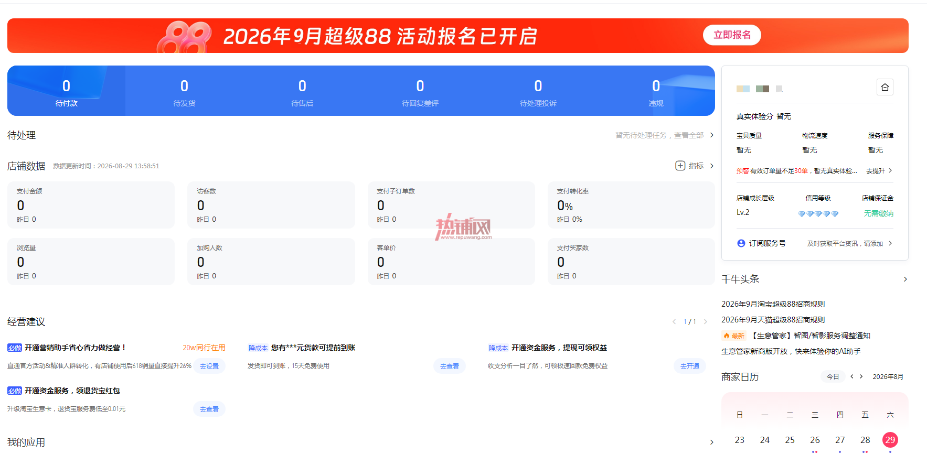Viewport: 927px width, 454px height.
Task: Select date 29 in the calendar
Action: point(890,440)
